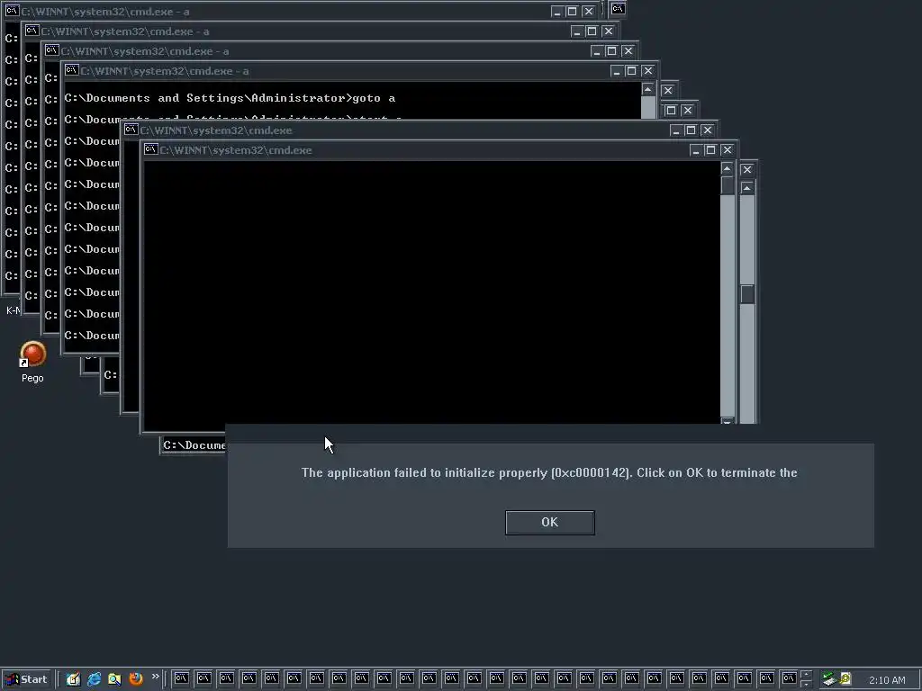The width and height of the screenshot is (922, 691).
Task: Close the topmost cmd.exe - a window
Action: click(x=589, y=12)
